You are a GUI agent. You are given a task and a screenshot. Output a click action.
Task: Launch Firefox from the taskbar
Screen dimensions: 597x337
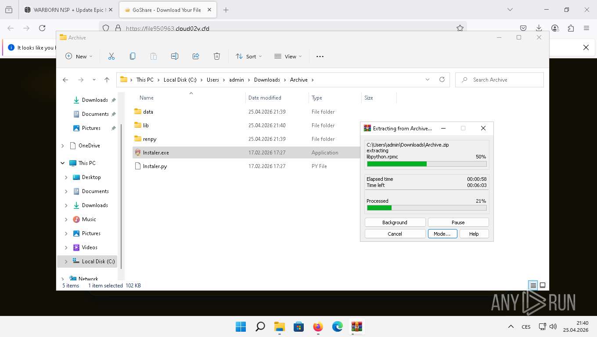click(x=318, y=326)
